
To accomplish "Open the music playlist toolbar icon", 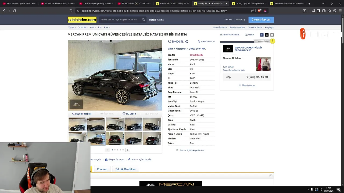I will tap(313, 11).
